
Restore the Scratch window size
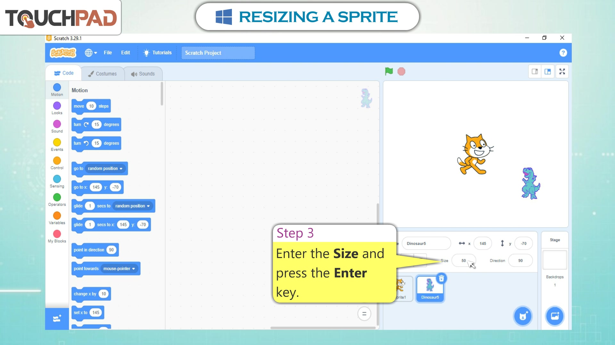click(544, 38)
